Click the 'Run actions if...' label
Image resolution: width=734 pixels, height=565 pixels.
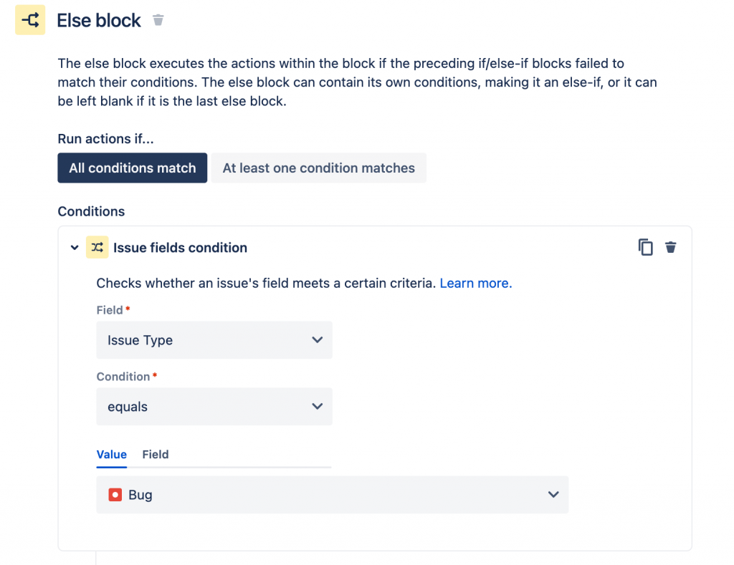(105, 139)
